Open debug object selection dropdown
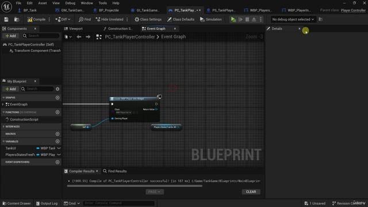The image size is (368, 207). (x=293, y=20)
